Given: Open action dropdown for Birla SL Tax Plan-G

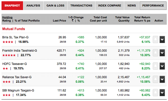Looking at the screenshot, I should [x=162, y=39].
